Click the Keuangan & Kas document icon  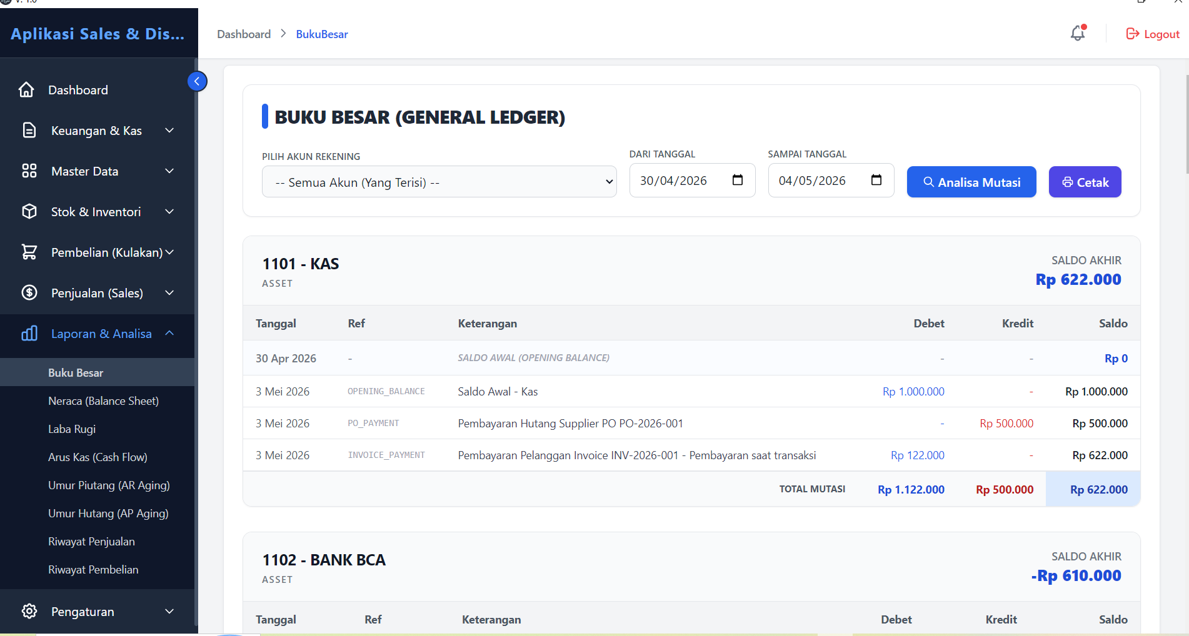[x=29, y=130]
